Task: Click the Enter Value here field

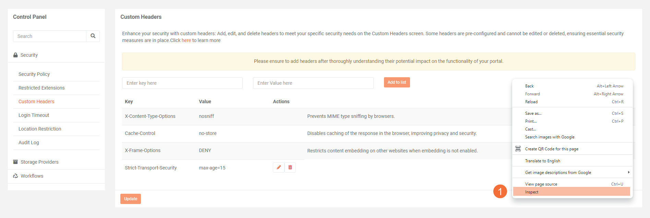Action: pyautogui.click(x=313, y=83)
